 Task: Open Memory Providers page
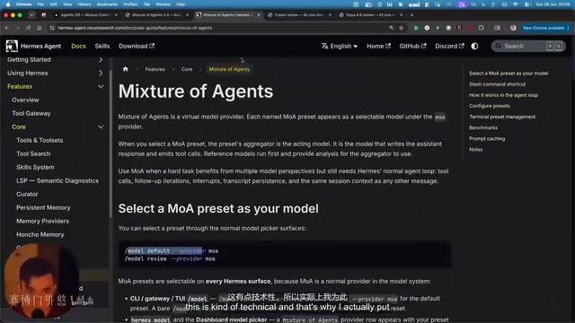[x=42, y=222]
